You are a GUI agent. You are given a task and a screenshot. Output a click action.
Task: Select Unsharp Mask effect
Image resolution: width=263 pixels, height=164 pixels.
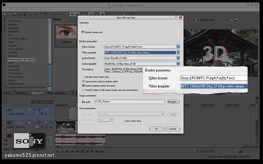coord(16,77)
